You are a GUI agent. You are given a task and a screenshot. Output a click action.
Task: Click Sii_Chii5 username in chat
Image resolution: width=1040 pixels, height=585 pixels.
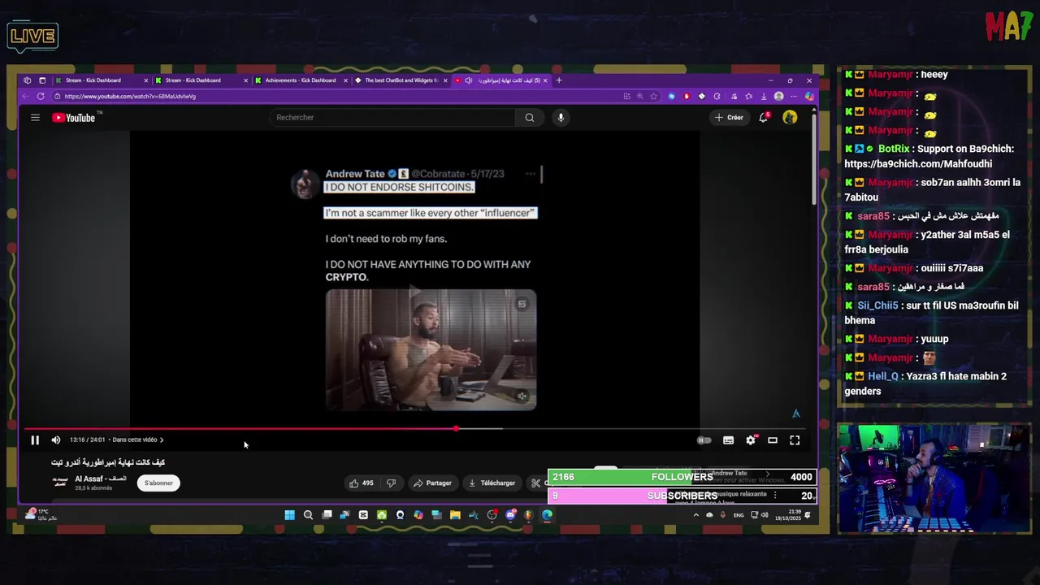[877, 305]
